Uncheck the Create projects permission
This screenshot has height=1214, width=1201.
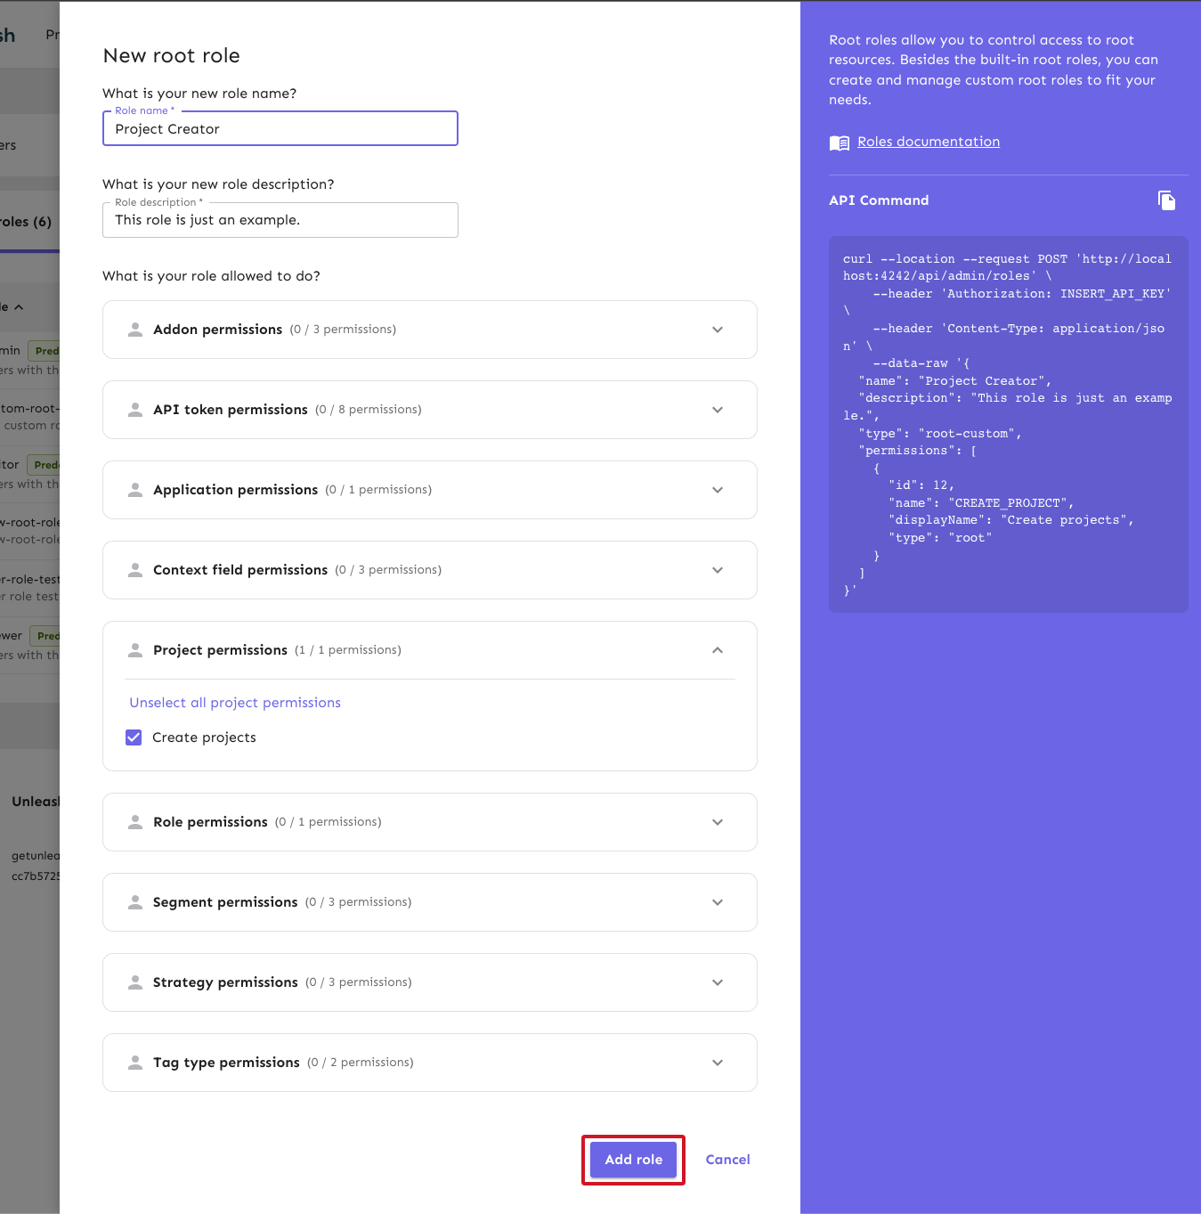point(133,737)
